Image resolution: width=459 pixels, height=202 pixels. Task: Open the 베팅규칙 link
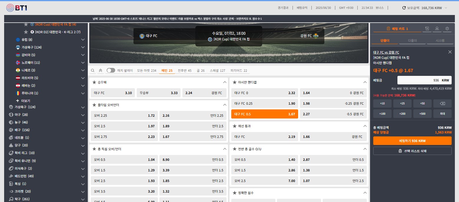[x=302, y=8]
